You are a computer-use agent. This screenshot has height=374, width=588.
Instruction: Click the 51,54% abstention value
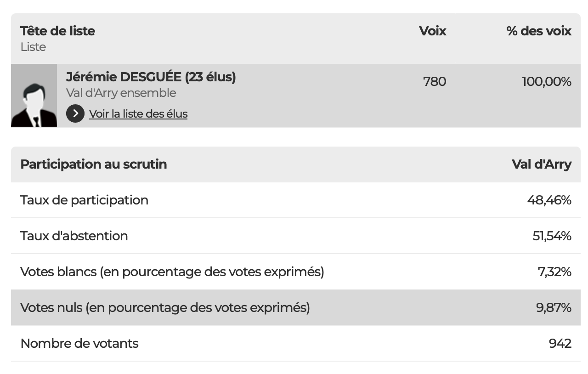(552, 236)
